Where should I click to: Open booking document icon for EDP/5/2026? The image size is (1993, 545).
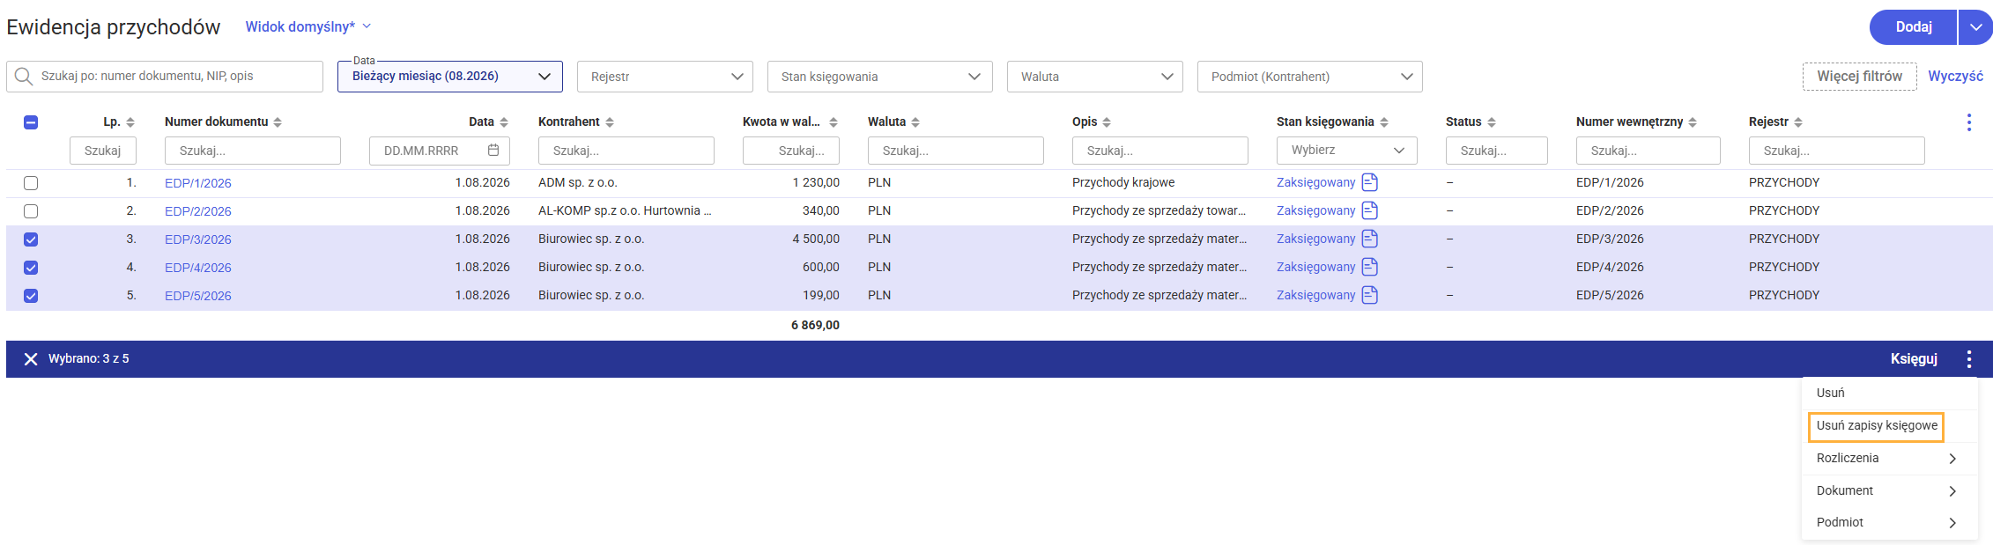point(1370,295)
